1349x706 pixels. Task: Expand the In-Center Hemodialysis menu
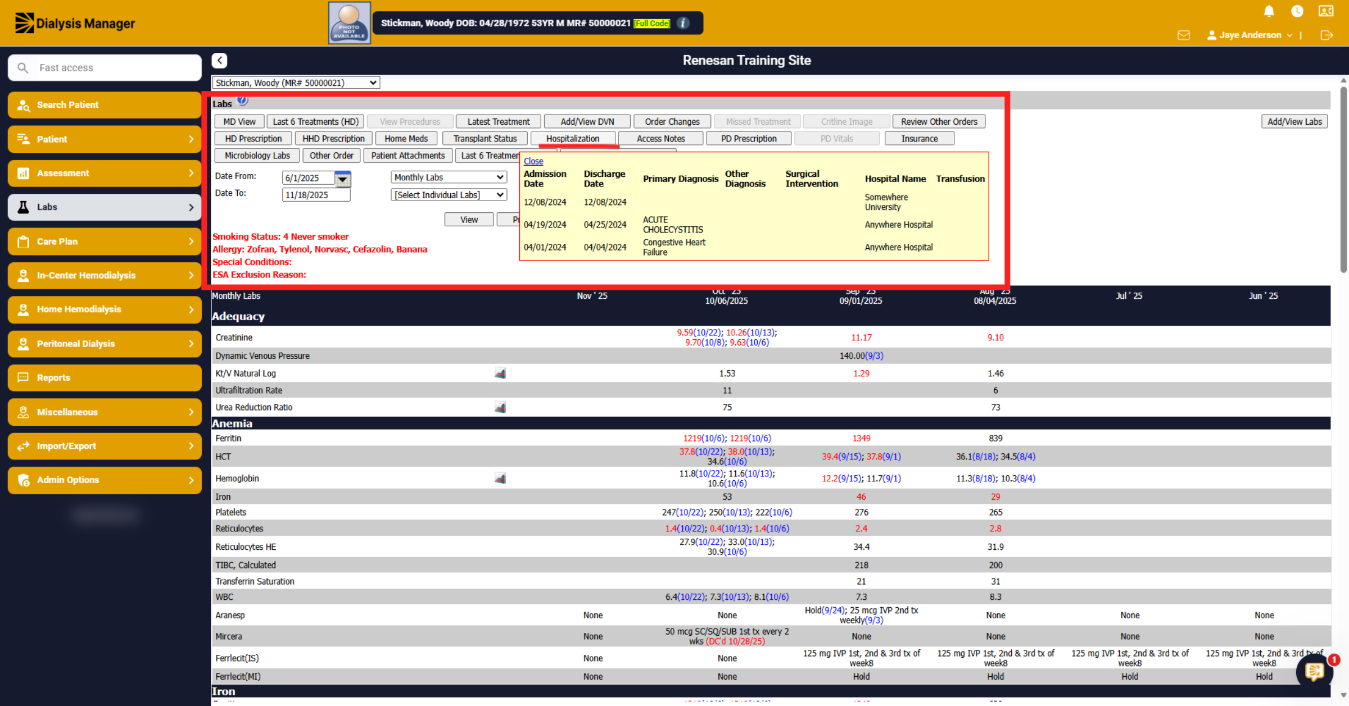coord(105,275)
